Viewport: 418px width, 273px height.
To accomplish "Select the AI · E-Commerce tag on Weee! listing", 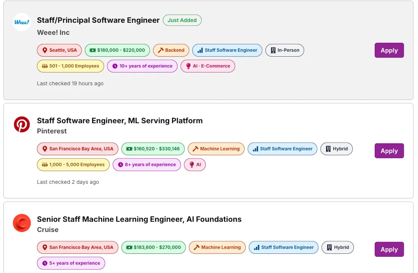I will click(x=208, y=66).
